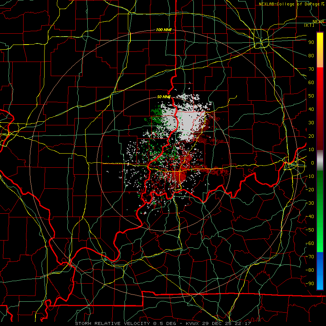Select the -10 value on velocity scale

point(310,176)
